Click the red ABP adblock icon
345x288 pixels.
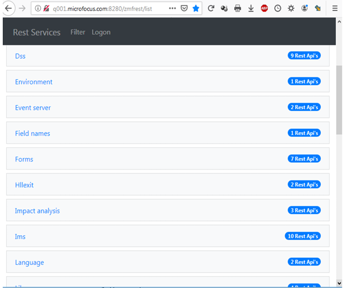[264, 8]
